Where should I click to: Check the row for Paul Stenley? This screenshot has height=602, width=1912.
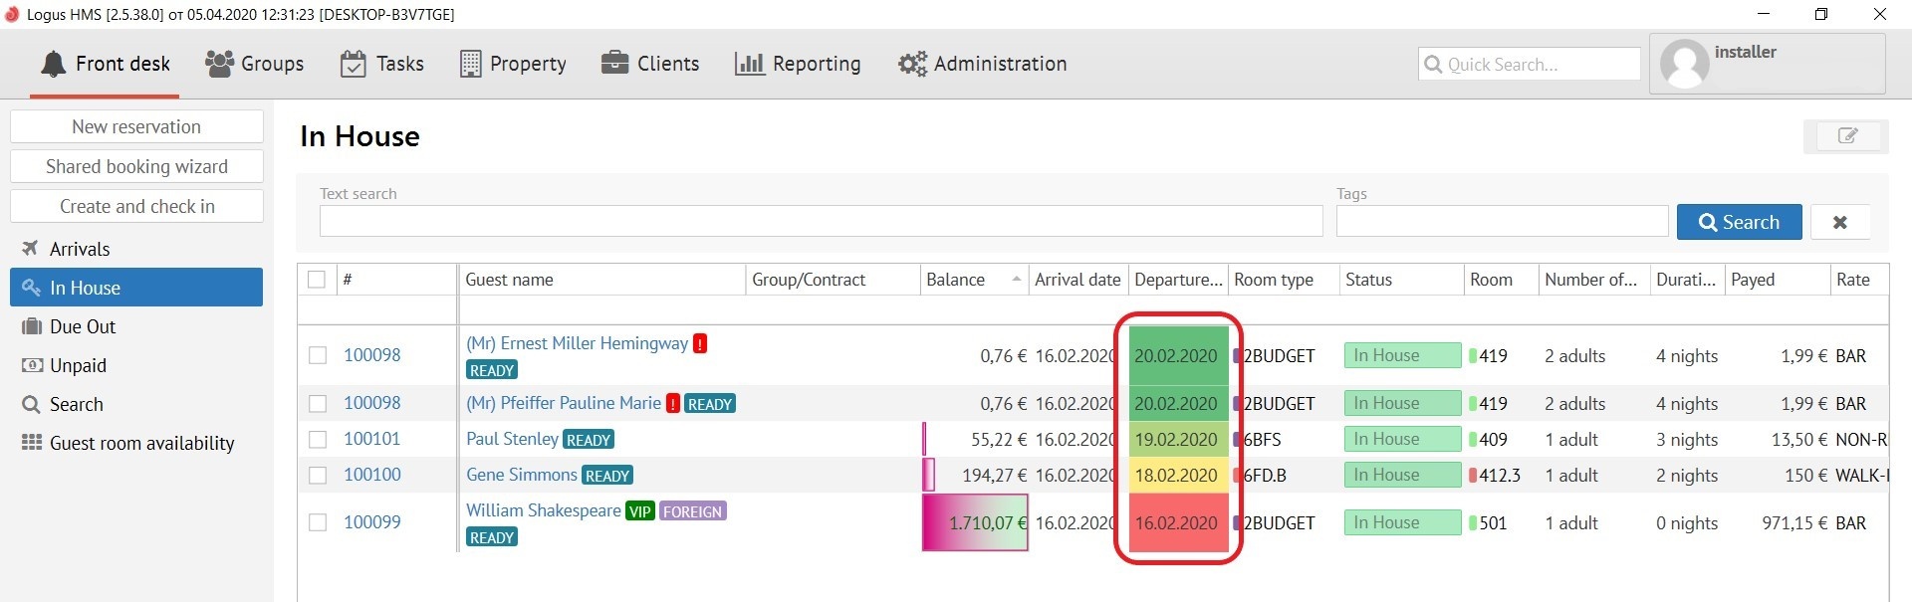[x=318, y=439]
